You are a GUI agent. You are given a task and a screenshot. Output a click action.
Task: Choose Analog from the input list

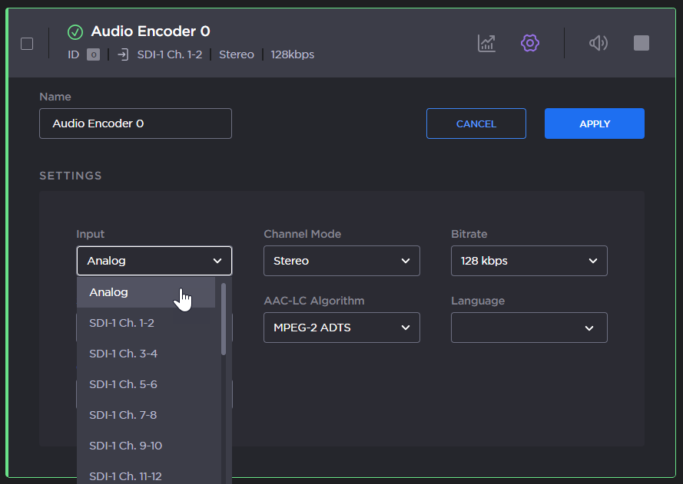(x=109, y=292)
